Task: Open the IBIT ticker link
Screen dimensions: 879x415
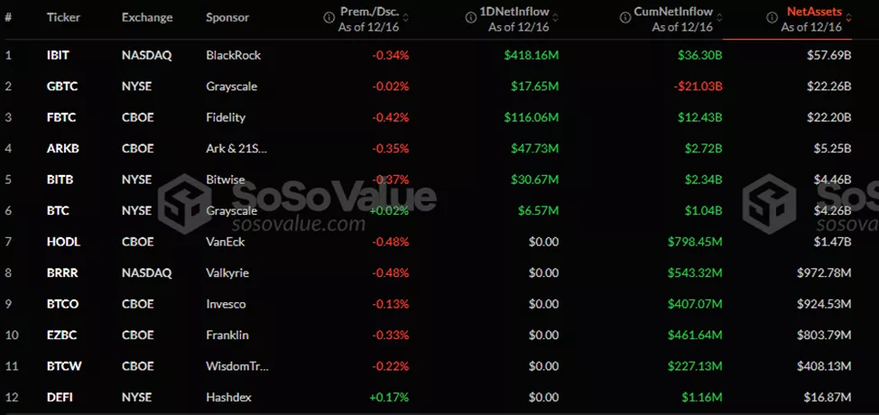Action: click(57, 55)
